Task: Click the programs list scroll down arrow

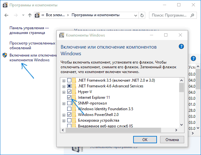Action: (x=198, y=128)
